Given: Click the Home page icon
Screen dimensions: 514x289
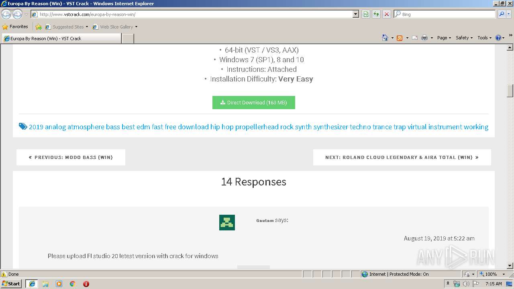Looking at the screenshot, I should 385,38.
